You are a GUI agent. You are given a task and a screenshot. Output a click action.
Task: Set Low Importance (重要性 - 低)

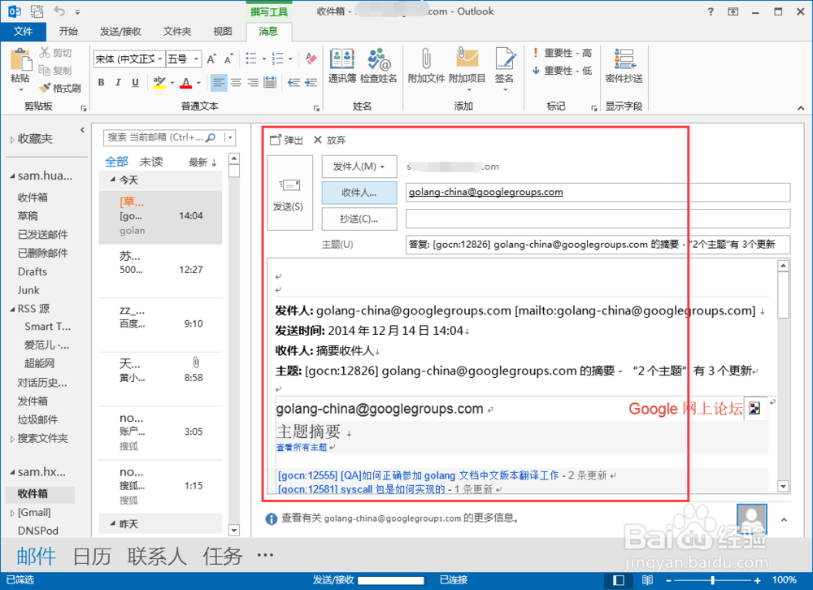pyautogui.click(x=562, y=71)
